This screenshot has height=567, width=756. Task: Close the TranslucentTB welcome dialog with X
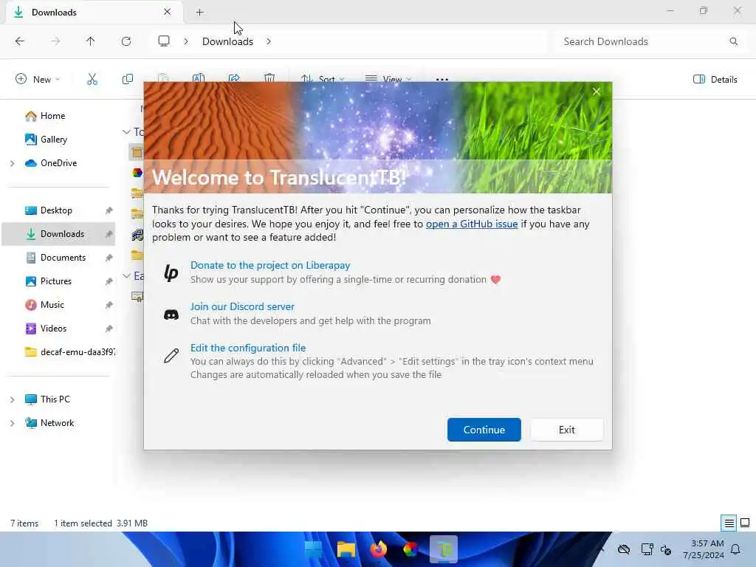[x=597, y=92]
